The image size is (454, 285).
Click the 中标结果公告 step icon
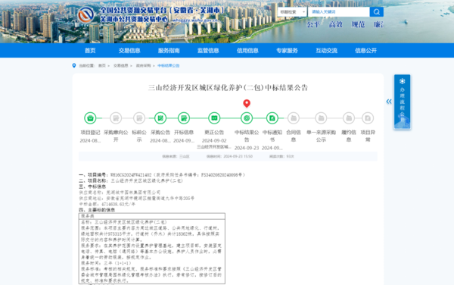247,118
